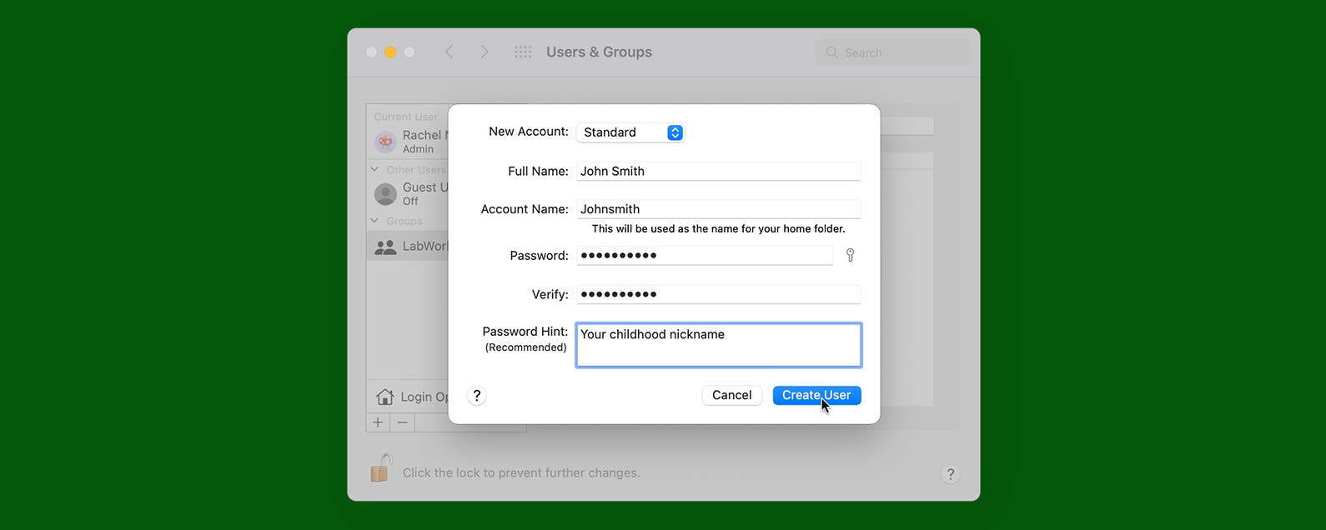
Task: Click the Create User button
Action: pos(816,395)
